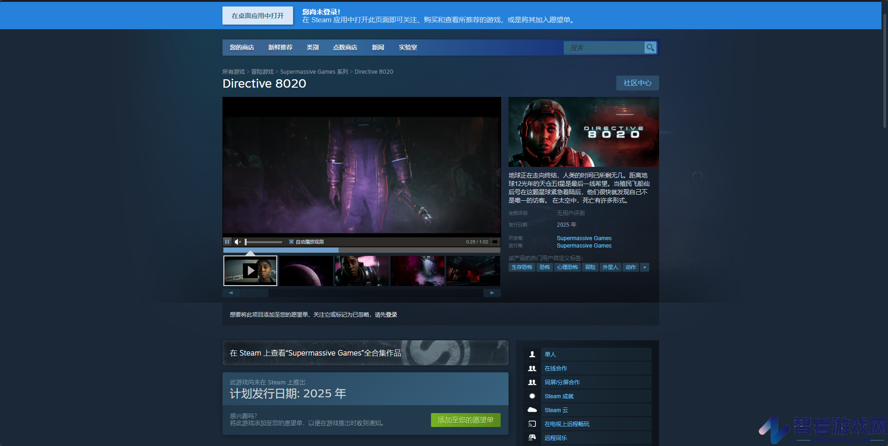Screen dimensions: 888x446
Task: Seek on the trailer progress bar
Action: [362, 250]
